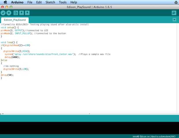This screenshot has width=179, height=138.
Task: Open the Serial Monitor magnifier icon
Action: (x=174, y=13)
